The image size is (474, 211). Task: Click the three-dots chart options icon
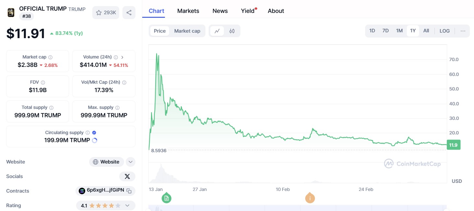[463, 31]
